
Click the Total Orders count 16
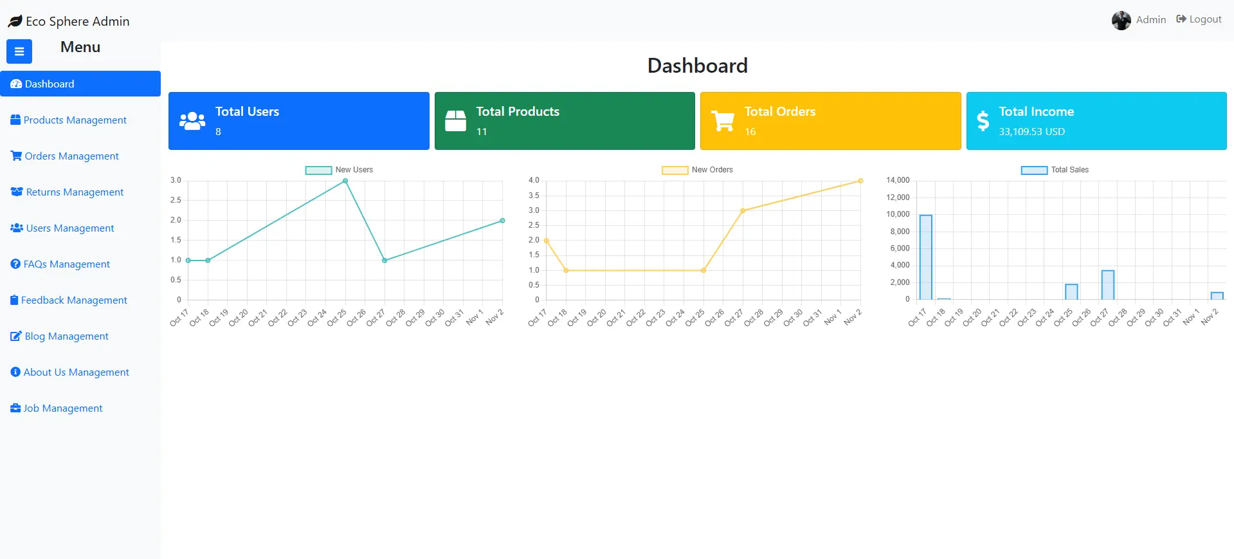[750, 131]
